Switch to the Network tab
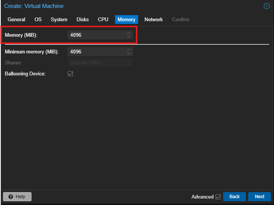Viewport: 274px width, 205px height. click(153, 19)
